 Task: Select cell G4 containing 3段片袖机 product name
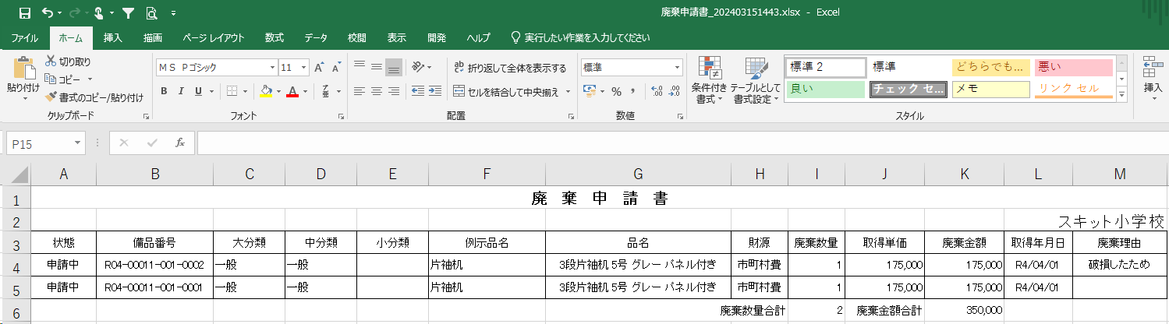(x=637, y=265)
